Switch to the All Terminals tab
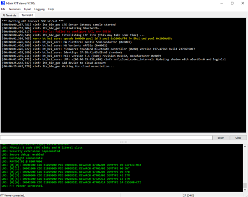 pos(9,15)
